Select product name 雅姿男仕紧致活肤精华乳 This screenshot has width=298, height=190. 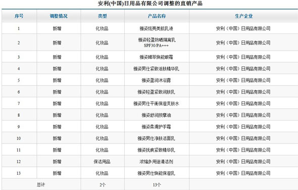[x=156, y=68]
